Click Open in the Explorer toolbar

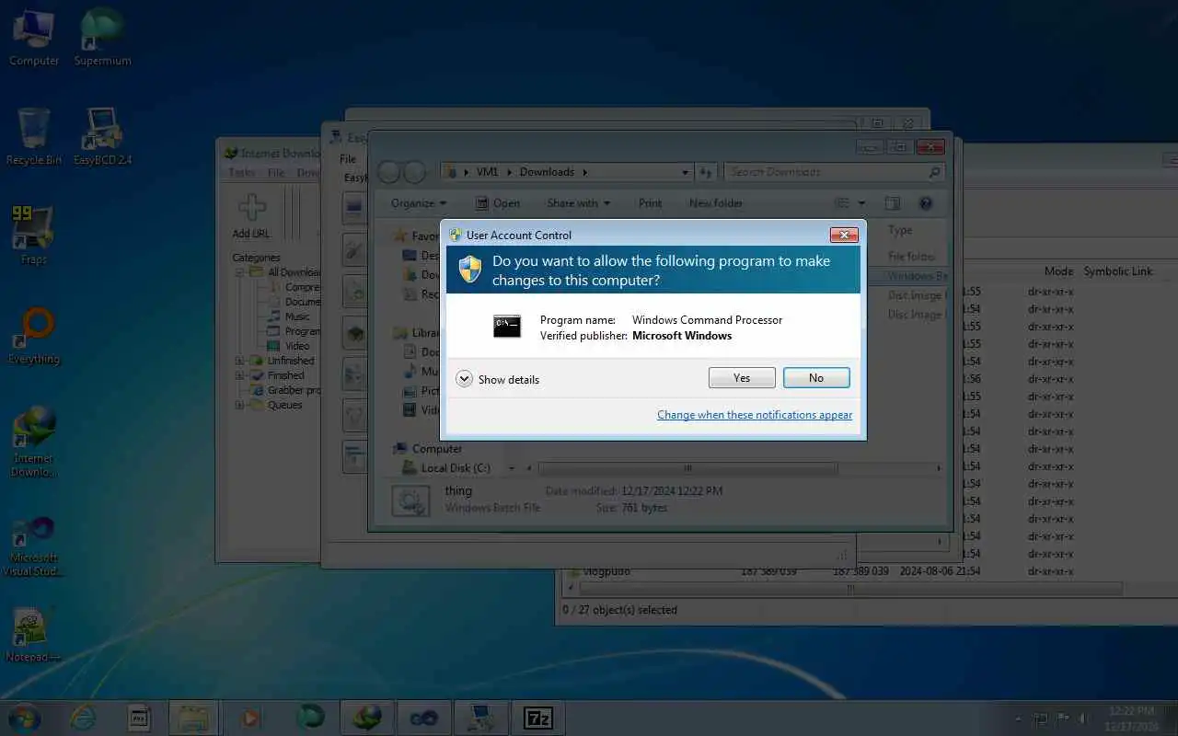[497, 203]
